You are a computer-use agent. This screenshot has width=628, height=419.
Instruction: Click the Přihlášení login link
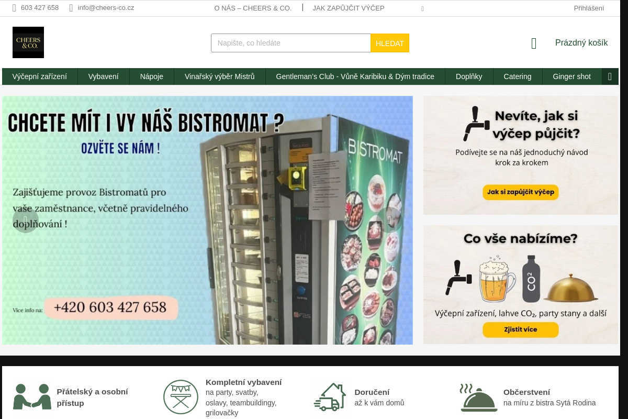point(589,8)
